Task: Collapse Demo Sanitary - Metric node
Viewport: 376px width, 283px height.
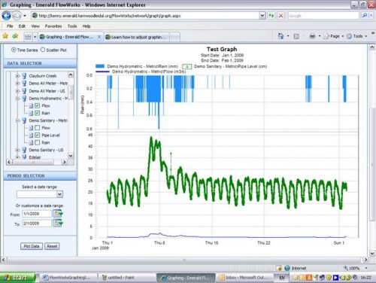Action: [17, 120]
